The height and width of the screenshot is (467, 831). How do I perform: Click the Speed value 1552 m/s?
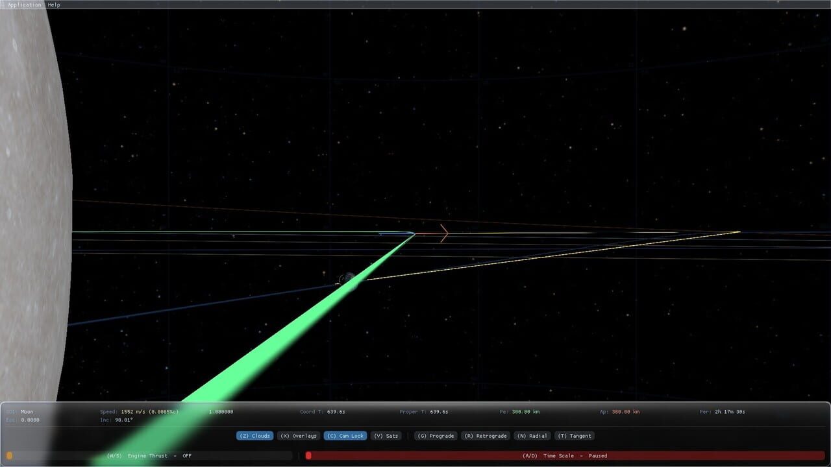[x=150, y=412]
